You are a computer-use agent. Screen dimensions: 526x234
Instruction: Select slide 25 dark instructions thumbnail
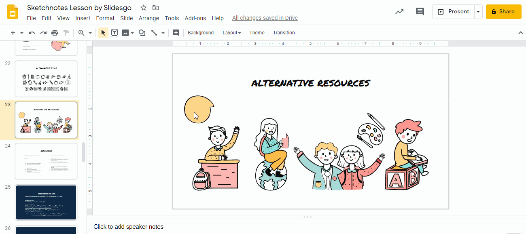tap(46, 202)
